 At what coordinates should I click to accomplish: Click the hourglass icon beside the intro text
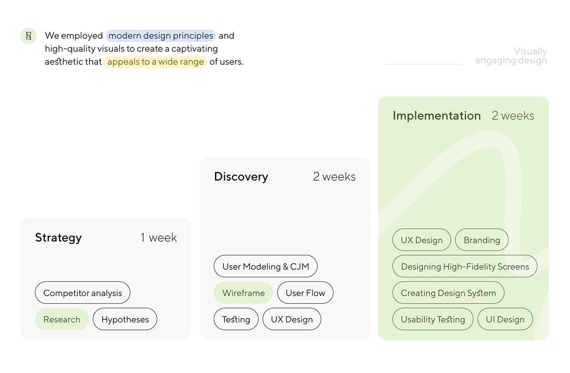[x=28, y=36]
